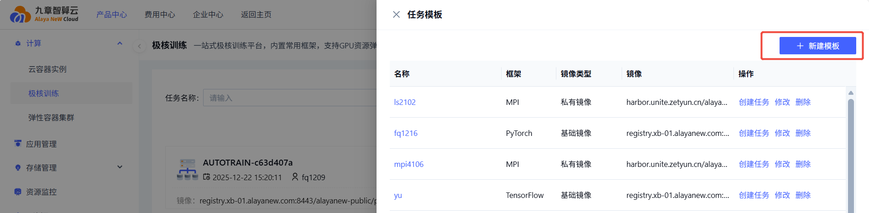Image resolution: width=869 pixels, height=213 pixels.
Task: Click 修改 for the mpi4106 template
Action: point(782,164)
